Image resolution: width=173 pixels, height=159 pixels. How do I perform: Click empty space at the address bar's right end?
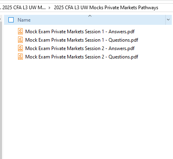pyautogui.click(x=165, y=8)
